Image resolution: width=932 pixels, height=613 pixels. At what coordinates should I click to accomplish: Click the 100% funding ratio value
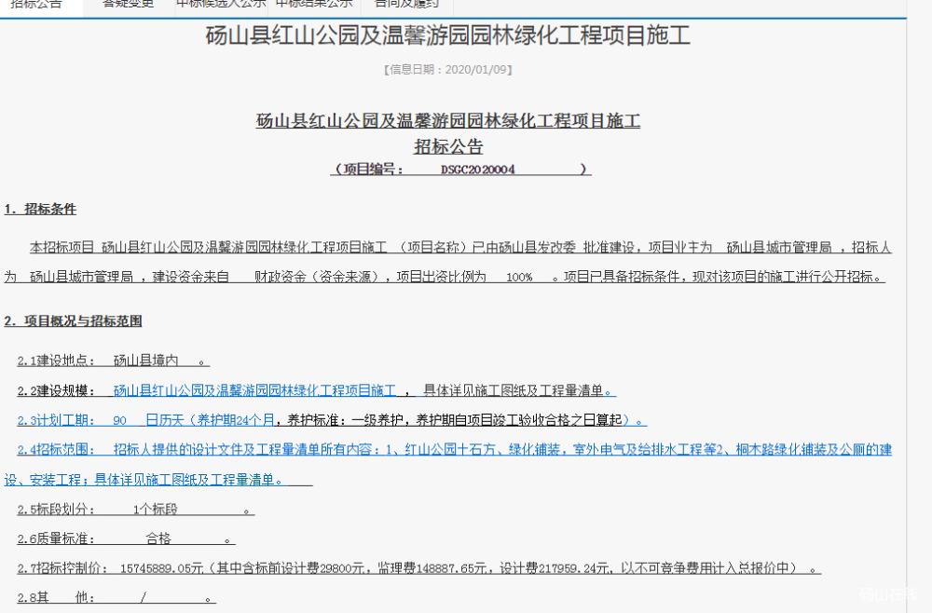click(519, 277)
